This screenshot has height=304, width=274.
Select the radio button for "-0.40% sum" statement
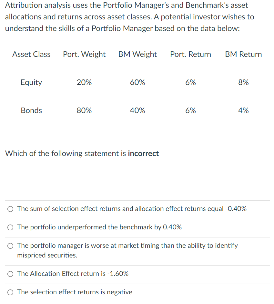pyautogui.click(x=10, y=209)
